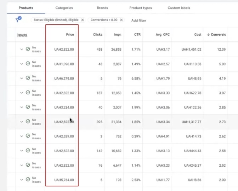Sort table by Price column header
The width and height of the screenshot is (238, 191).
(x=70, y=35)
